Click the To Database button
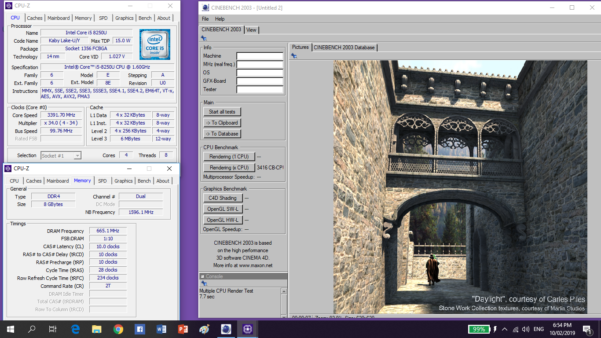Image resolution: width=601 pixels, height=338 pixels. point(222,134)
